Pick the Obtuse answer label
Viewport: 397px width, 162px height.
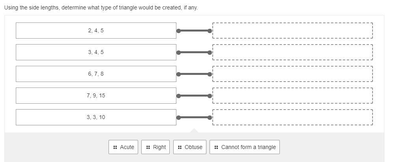193,147
